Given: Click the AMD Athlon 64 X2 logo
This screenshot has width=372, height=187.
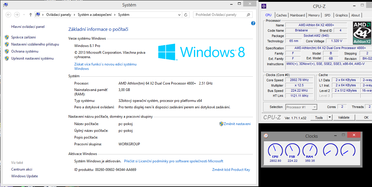Looking at the screenshot, I should [x=362, y=33].
